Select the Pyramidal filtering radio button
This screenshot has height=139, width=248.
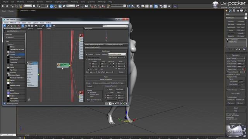tap(89, 93)
